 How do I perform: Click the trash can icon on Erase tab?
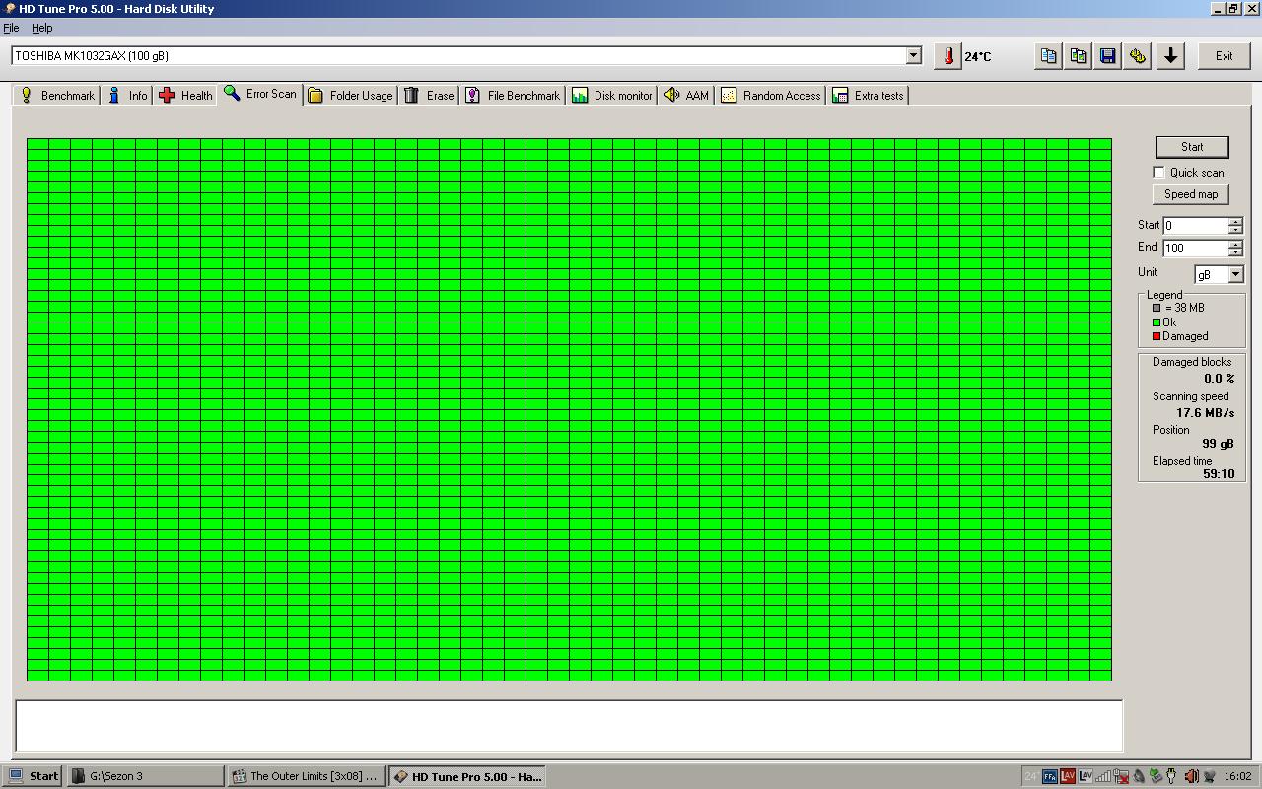click(x=412, y=95)
